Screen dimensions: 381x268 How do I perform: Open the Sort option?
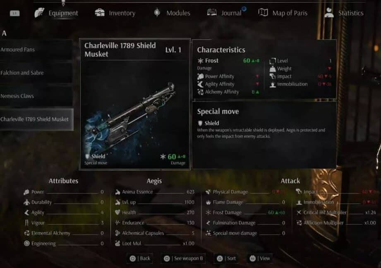tap(226, 259)
